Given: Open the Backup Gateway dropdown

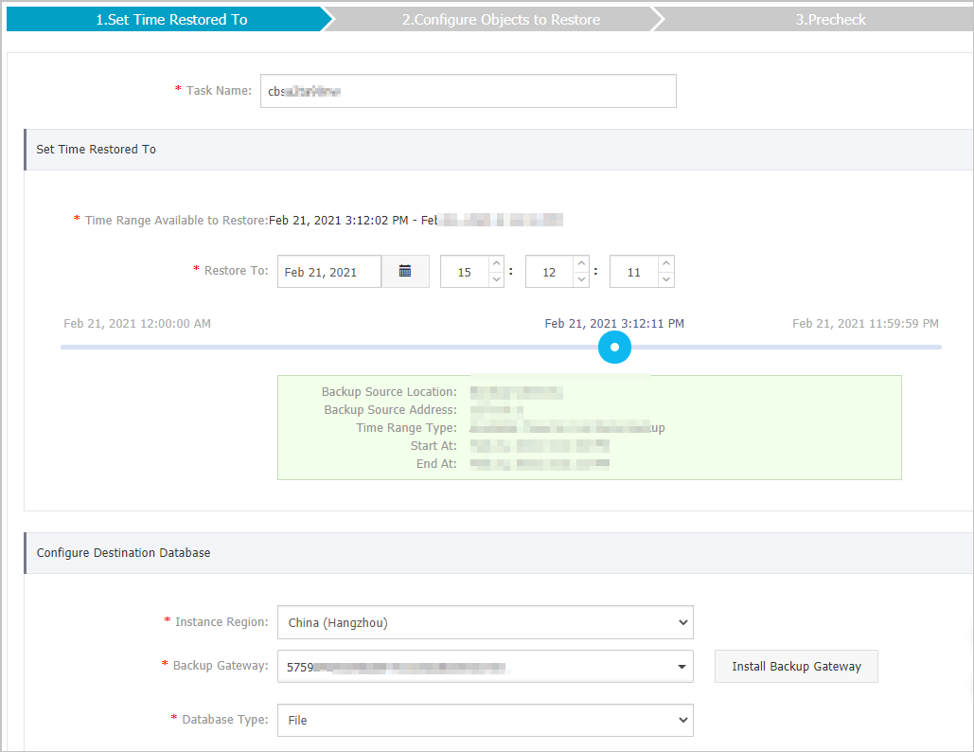Looking at the screenshot, I should (486, 666).
